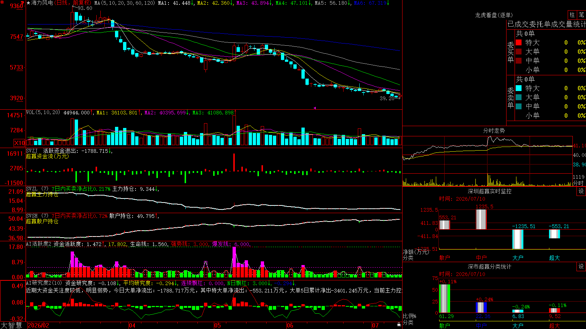Click the dark red 大单 buy-order color swatch
The height and width of the screenshot is (329, 586).
click(519, 52)
